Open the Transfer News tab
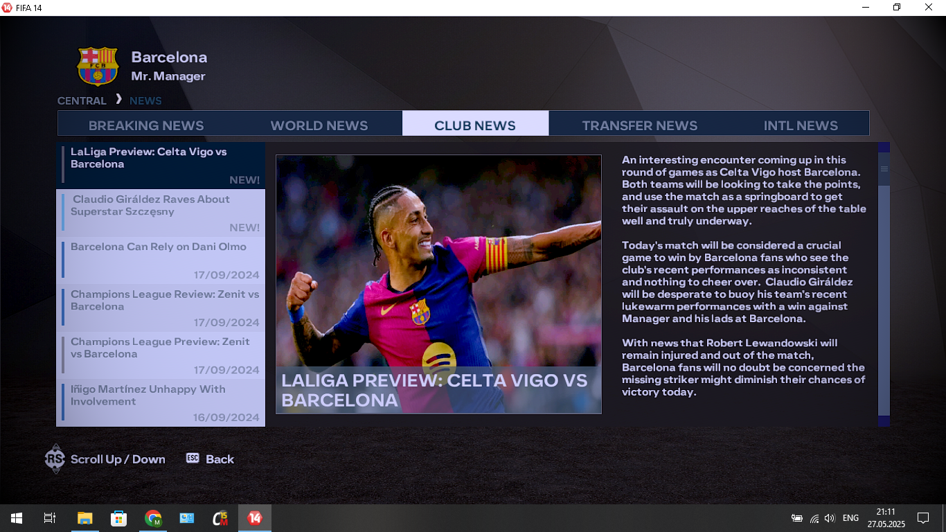 coord(639,125)
